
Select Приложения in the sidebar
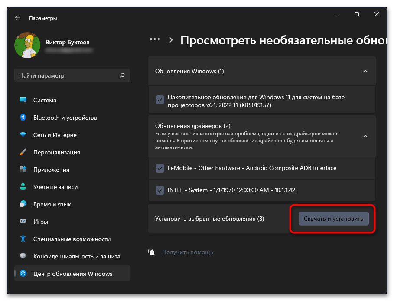pos(72,170)
